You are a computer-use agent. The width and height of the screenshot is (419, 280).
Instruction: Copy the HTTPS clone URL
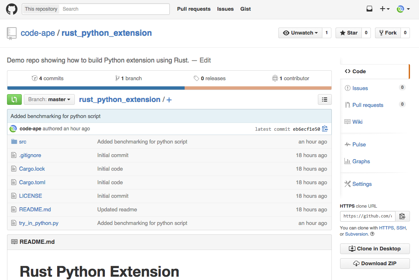pyautogui.click(x=402, y=216)
